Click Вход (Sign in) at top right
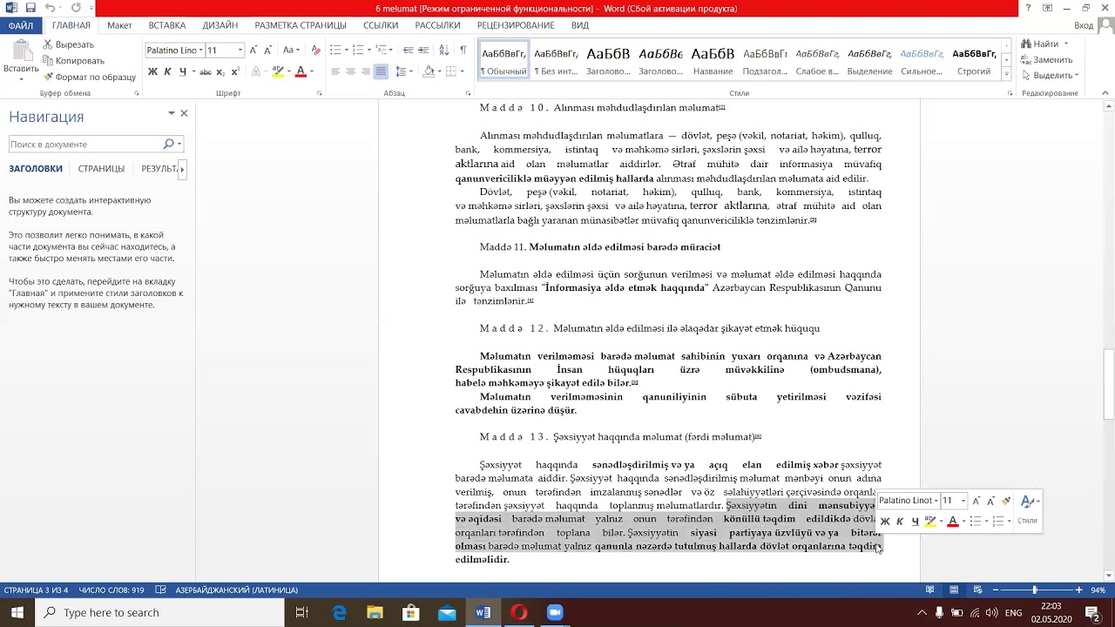1115x627 pixels. 1084,25
